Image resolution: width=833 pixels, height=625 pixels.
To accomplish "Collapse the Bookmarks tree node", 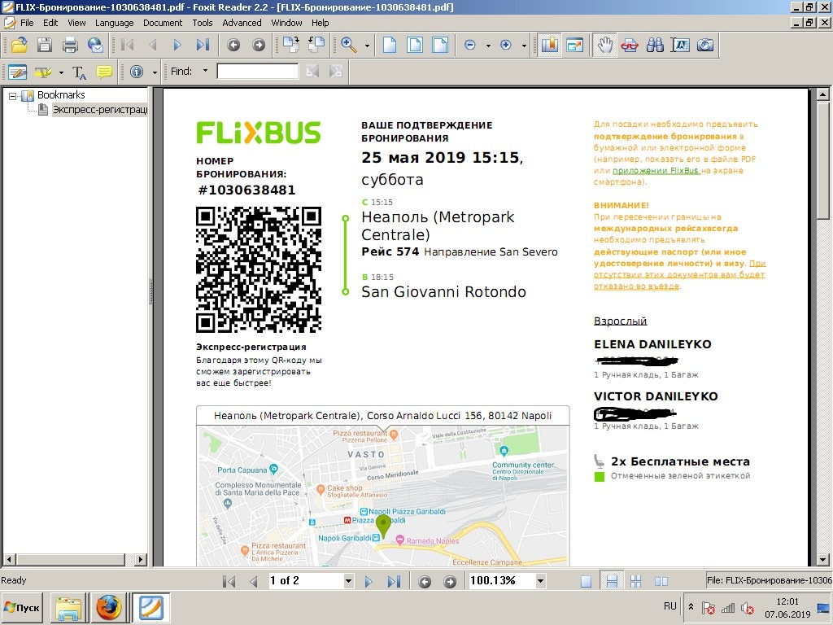I will click(x=13, y=95).
